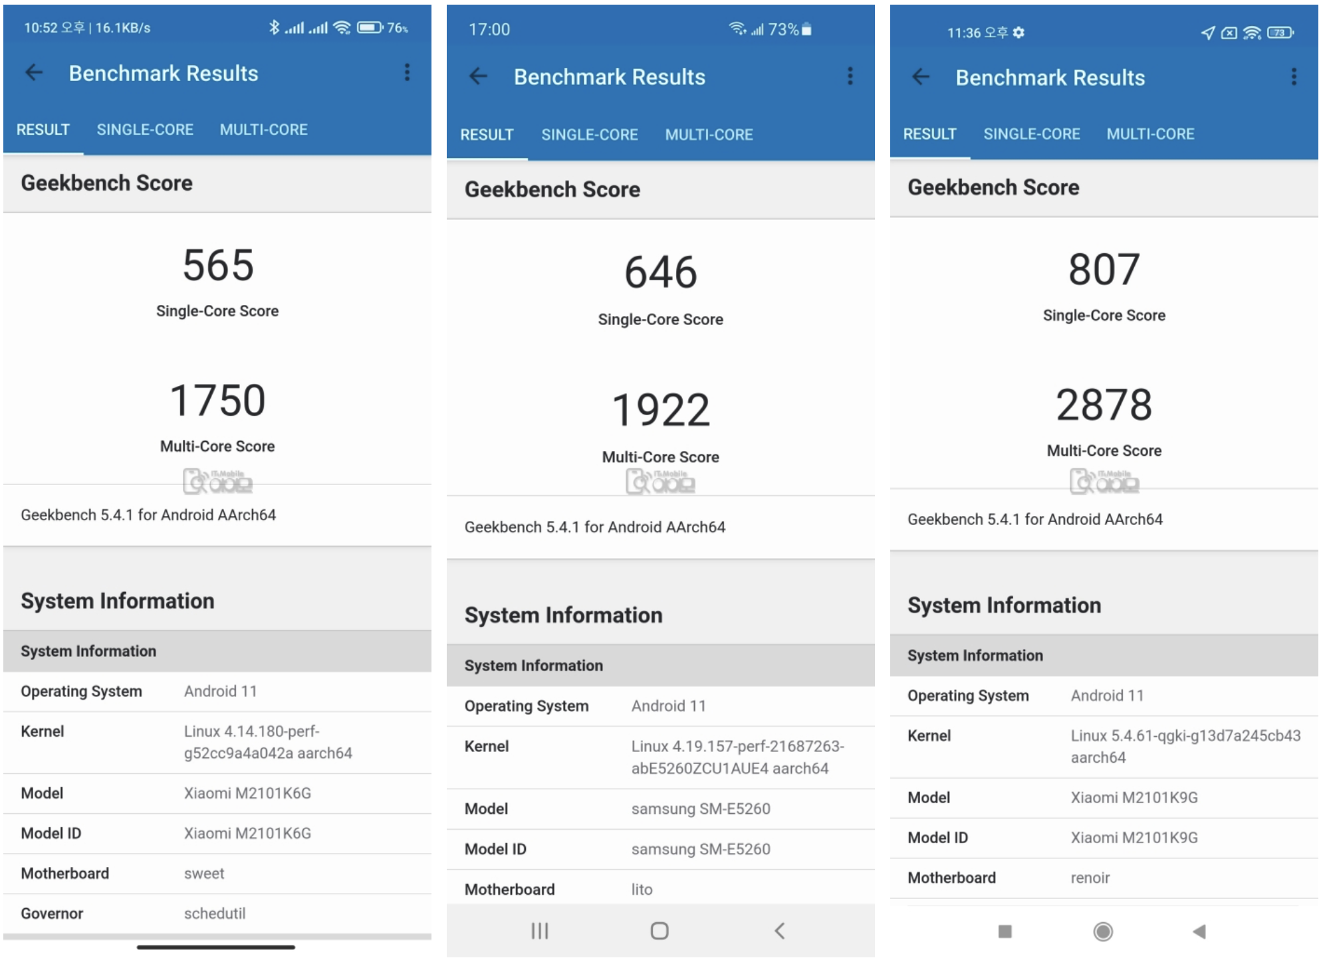Open three-dot overflow menu on right phone

click(x=1293, y=77)
